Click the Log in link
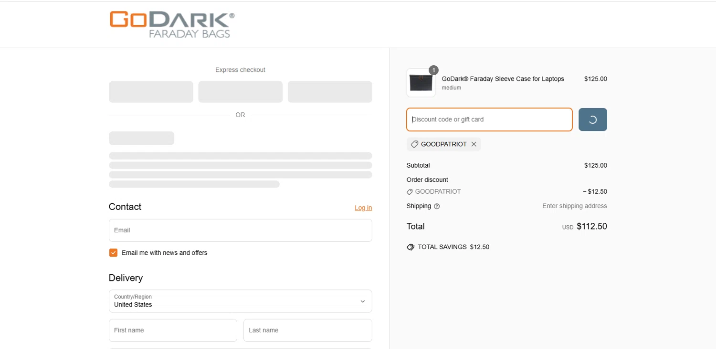 [x=363, y=208]
